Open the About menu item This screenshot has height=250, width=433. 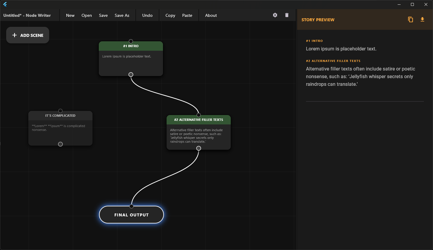click(x=211, y=15)
